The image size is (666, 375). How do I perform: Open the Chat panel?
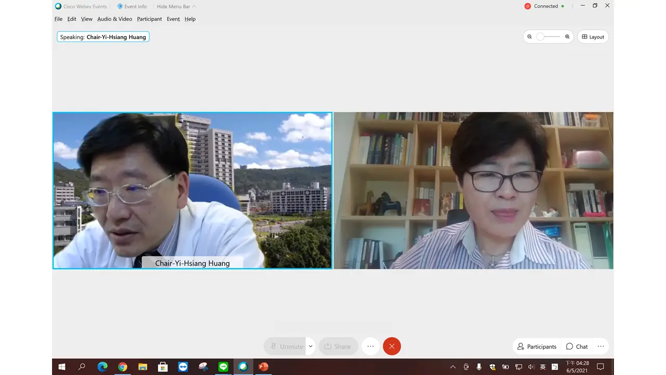pyautogui.click(x=577, y=346)
